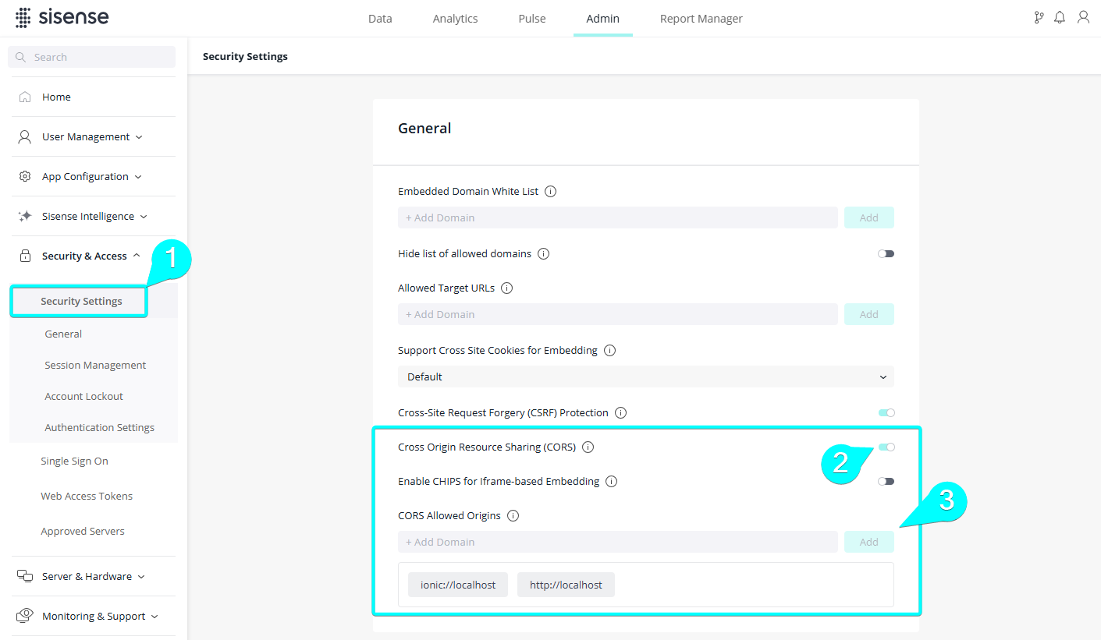The height and width of the screenshot is (640, 1101).
Task: Open the version control branch icon
Action: [x=1039, y=17]
